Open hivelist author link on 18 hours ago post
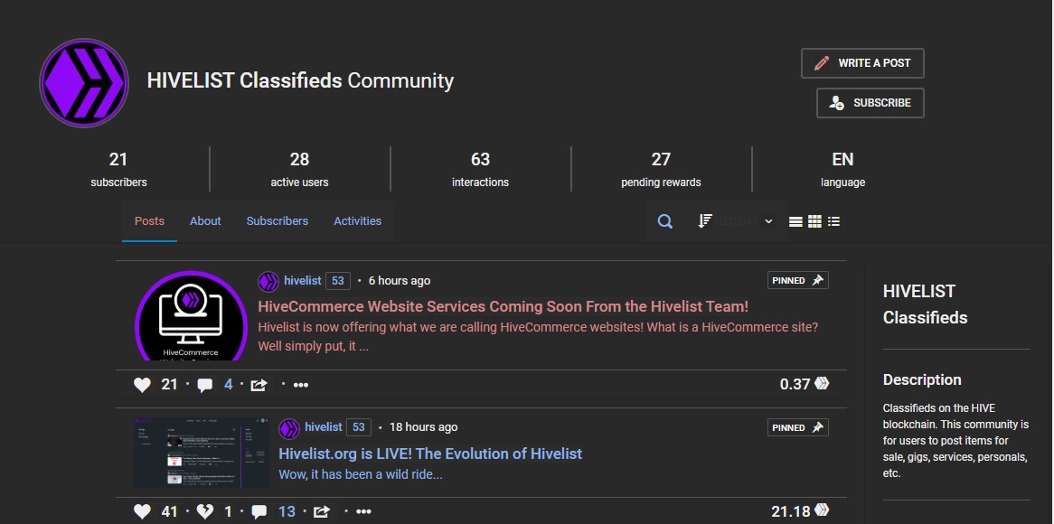 pyautogui.click(x=324, y=427)
